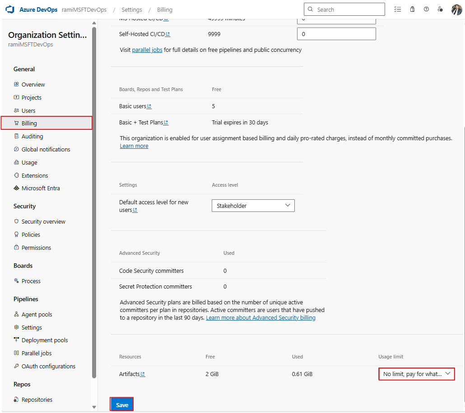465x413 pixels.
Task: Open the Marketplace shopping bag icon
Action: coord(412,9)
